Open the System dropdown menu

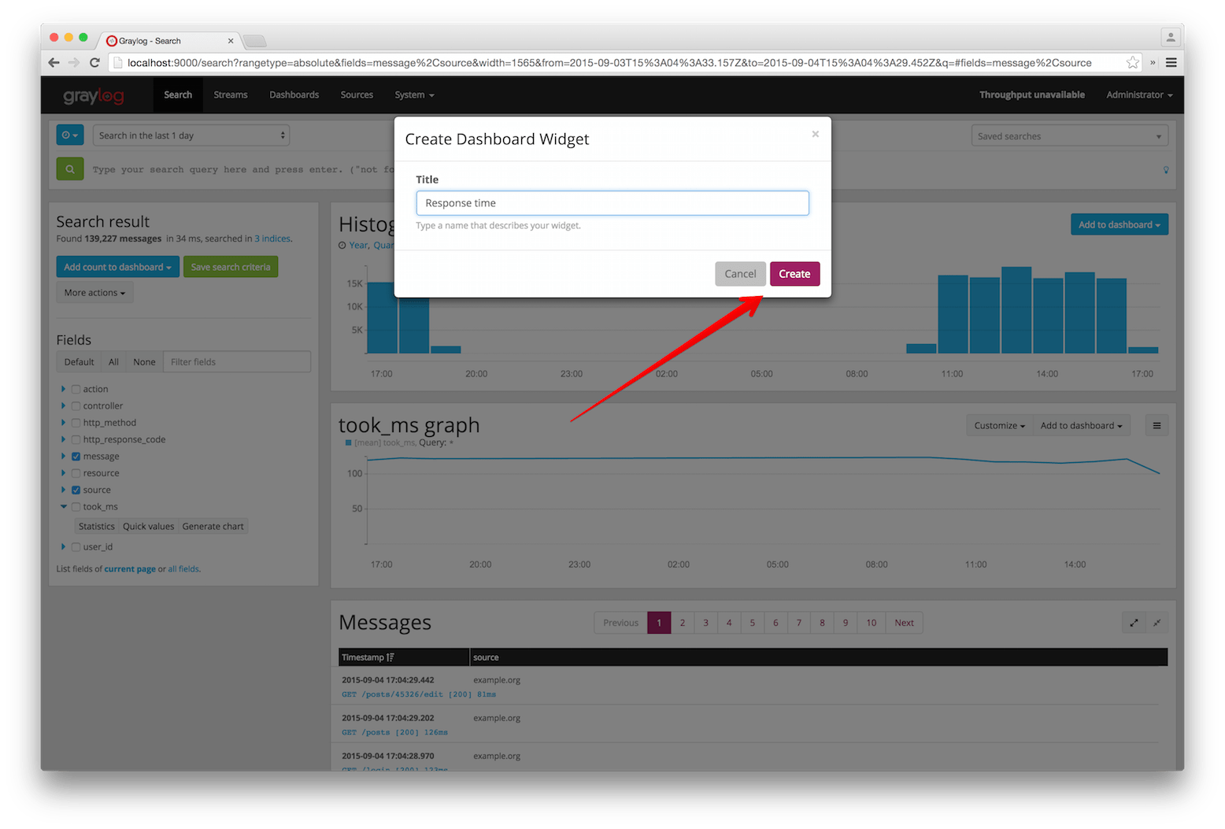pos(414,94)
